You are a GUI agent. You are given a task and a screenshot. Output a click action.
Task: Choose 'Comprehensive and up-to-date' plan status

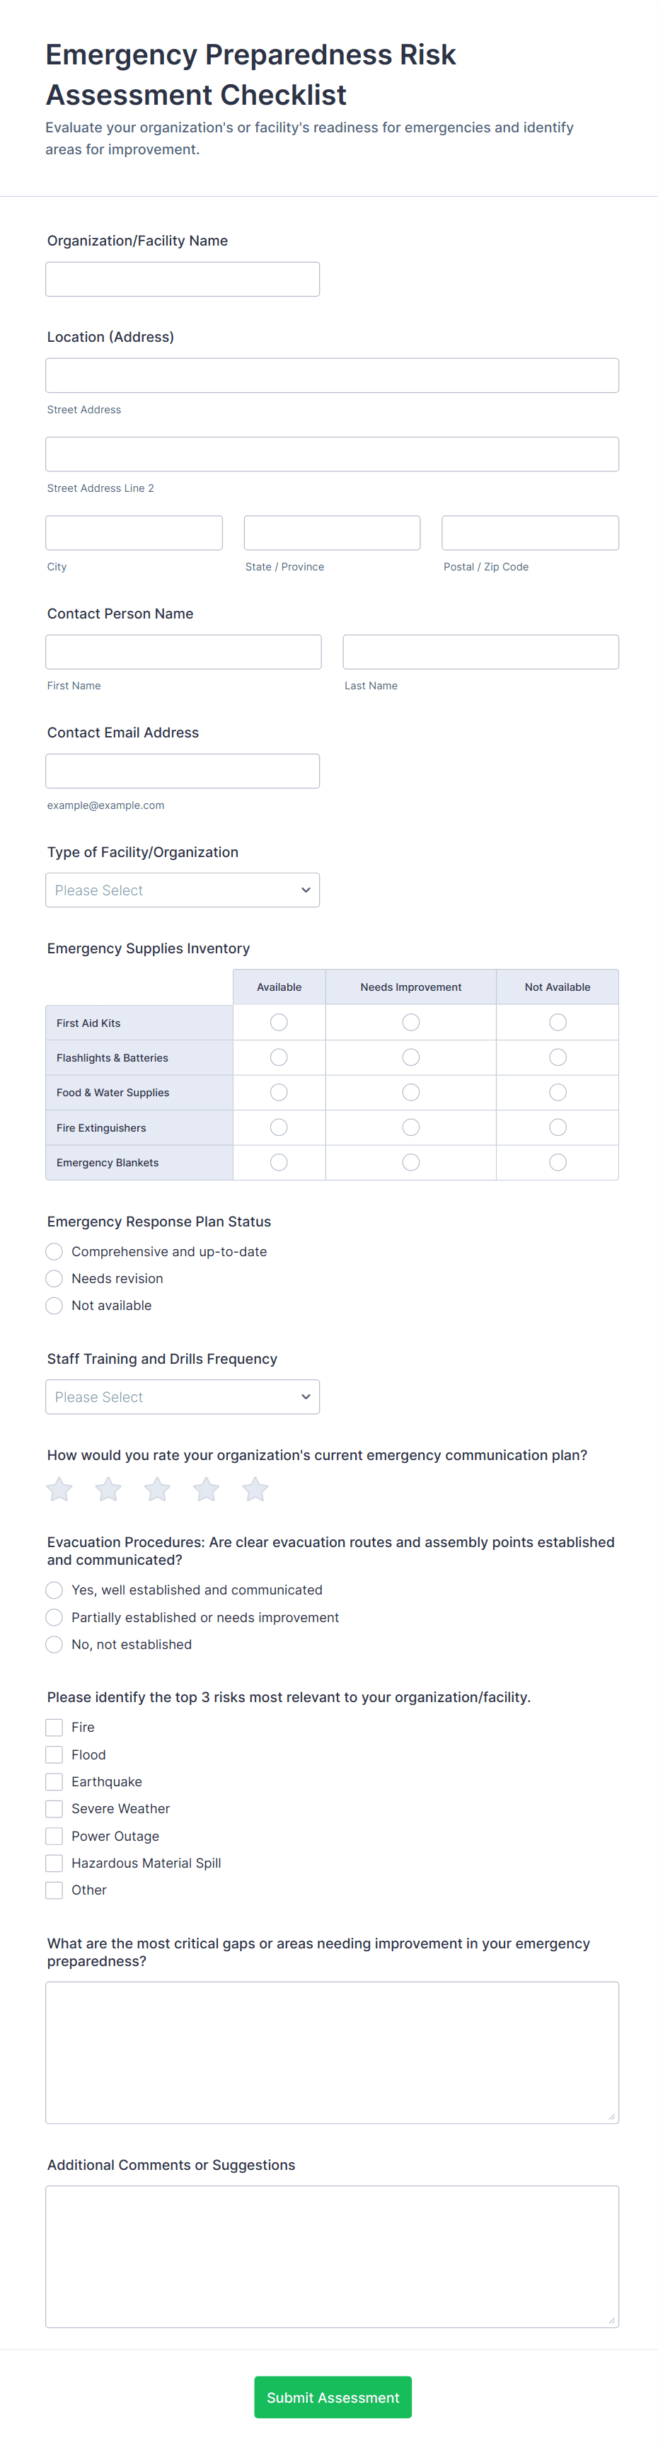point(54,1251)
